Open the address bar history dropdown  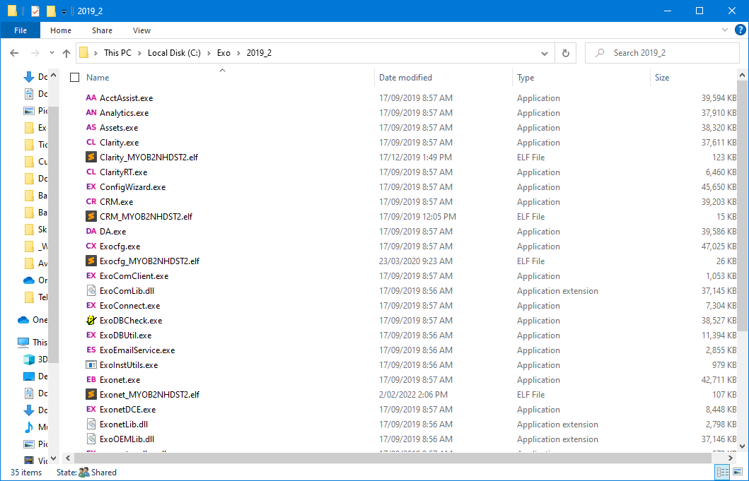click(x=544, y=53)
